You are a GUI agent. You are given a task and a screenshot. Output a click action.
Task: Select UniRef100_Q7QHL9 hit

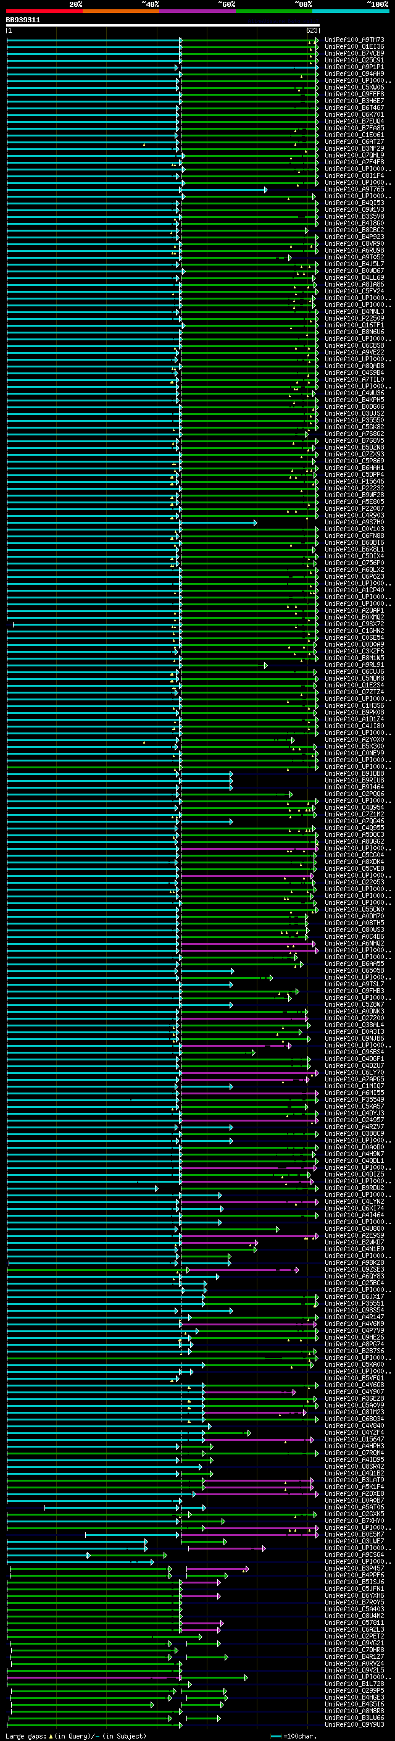[x=354, y=156]
